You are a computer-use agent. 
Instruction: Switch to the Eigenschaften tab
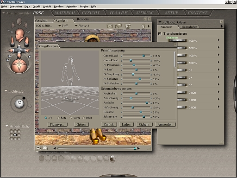(189, 27)
